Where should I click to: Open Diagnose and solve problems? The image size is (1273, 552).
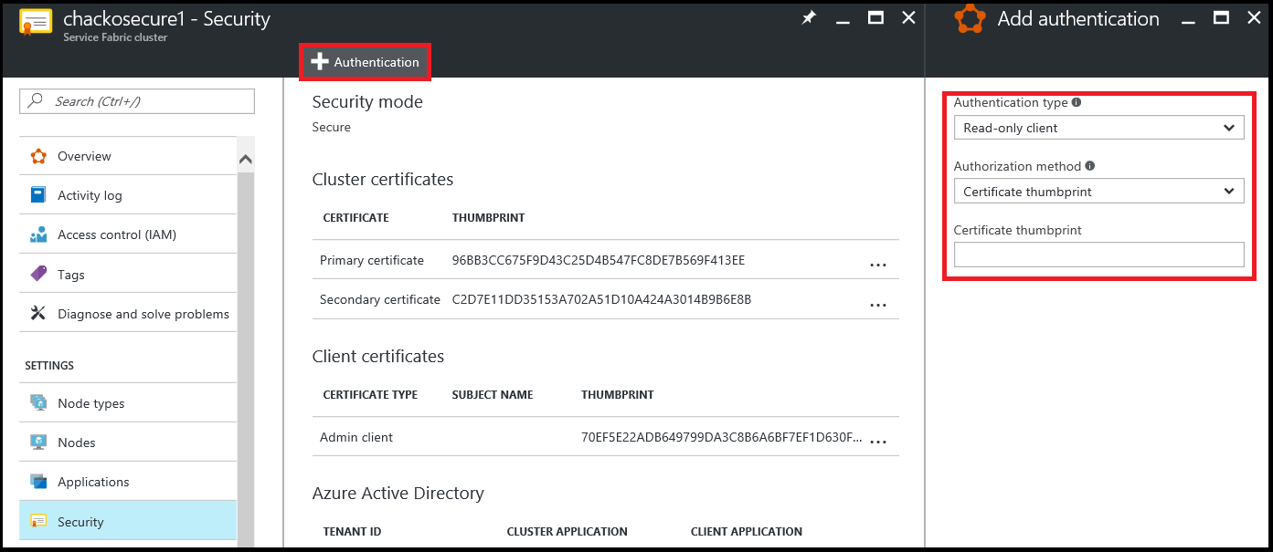click(128, 314)
